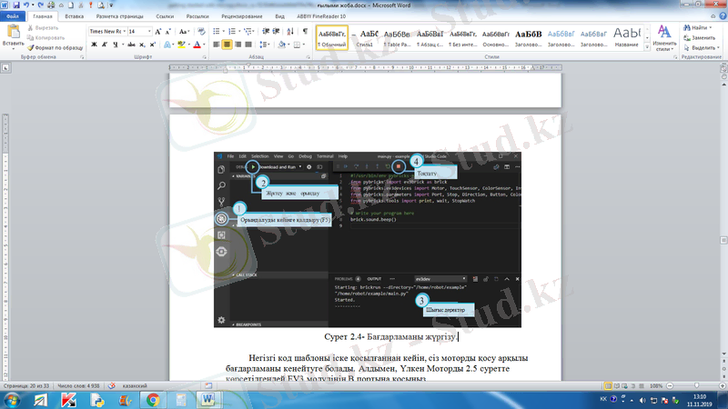The width and height of the screenshot is (728, 409).
Task: Open the borders dropdown
Action: (x=303, y=45)
